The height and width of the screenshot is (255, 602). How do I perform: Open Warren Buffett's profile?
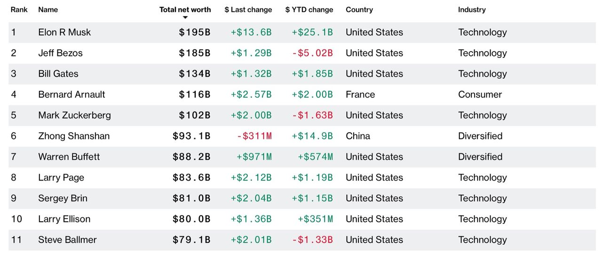point(69,157)
